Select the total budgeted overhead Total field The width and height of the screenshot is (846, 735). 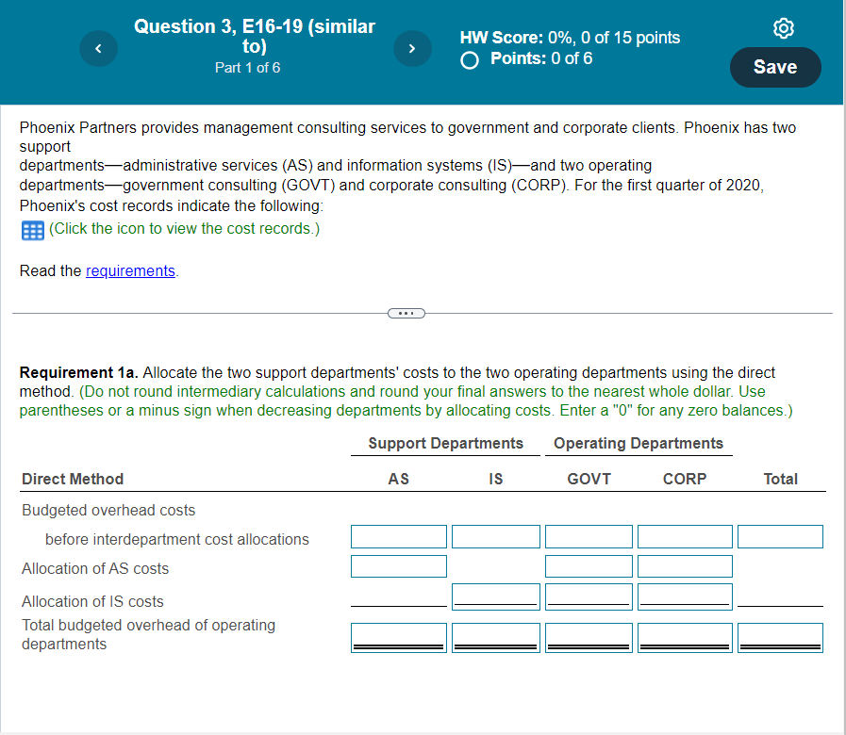(x=780, y=637)
